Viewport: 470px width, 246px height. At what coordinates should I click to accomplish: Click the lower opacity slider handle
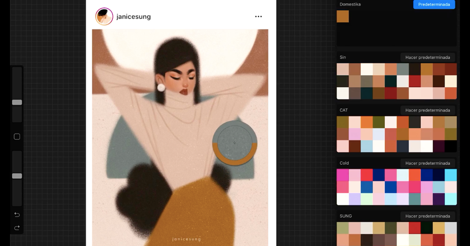[x=17, y=176]
